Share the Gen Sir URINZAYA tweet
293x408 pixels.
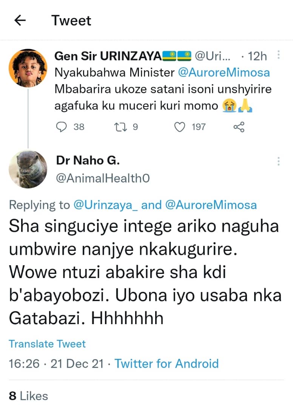click(x=239, y=127)
